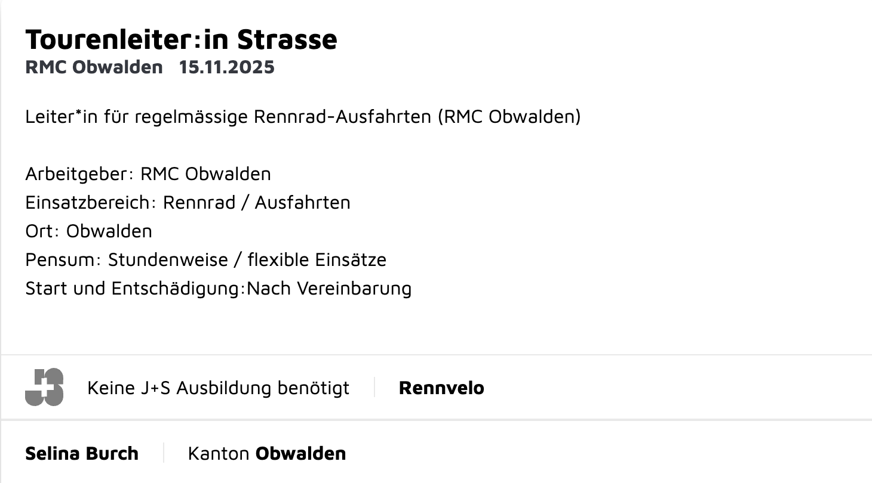Open the "Tourenleiter:in Strasse" job title
Screen dimensions: 872x483
point(181,39)
